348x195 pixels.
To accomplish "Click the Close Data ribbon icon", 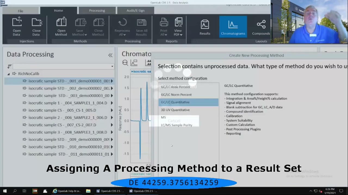I will click(36, 27).
